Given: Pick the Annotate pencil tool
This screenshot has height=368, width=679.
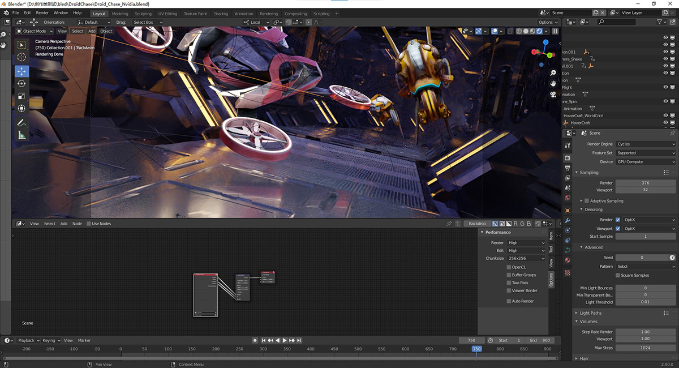Looking at the screenshot, I should [22, 122].
